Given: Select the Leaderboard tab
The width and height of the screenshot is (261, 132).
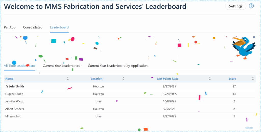Looking at the screenshot, I should point(59,27).
